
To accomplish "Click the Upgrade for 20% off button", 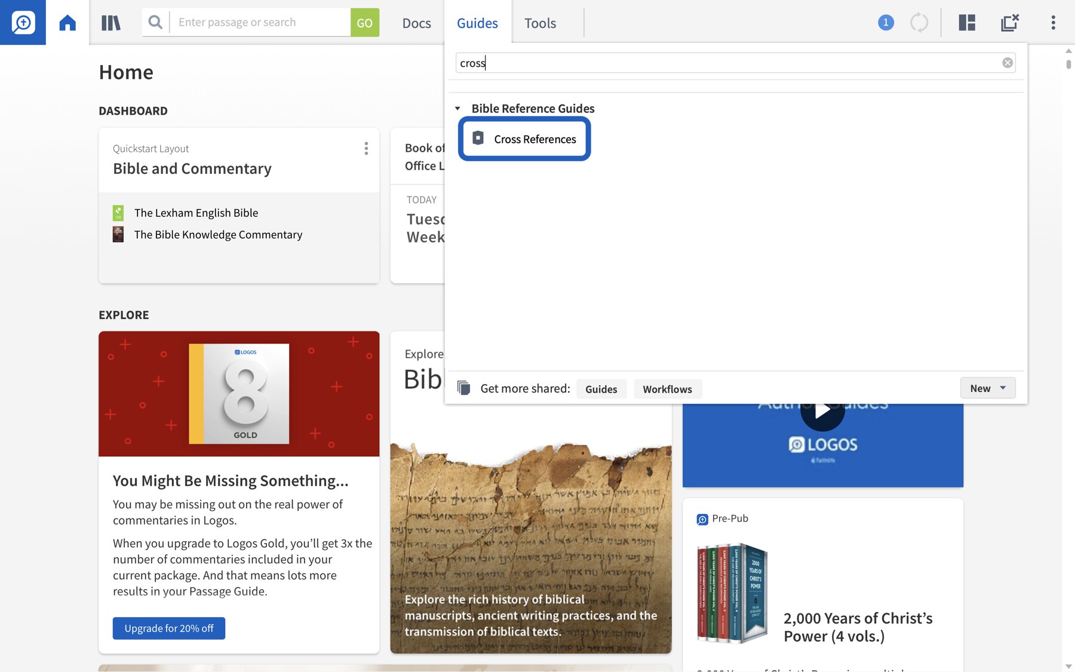I will [168, 628].
